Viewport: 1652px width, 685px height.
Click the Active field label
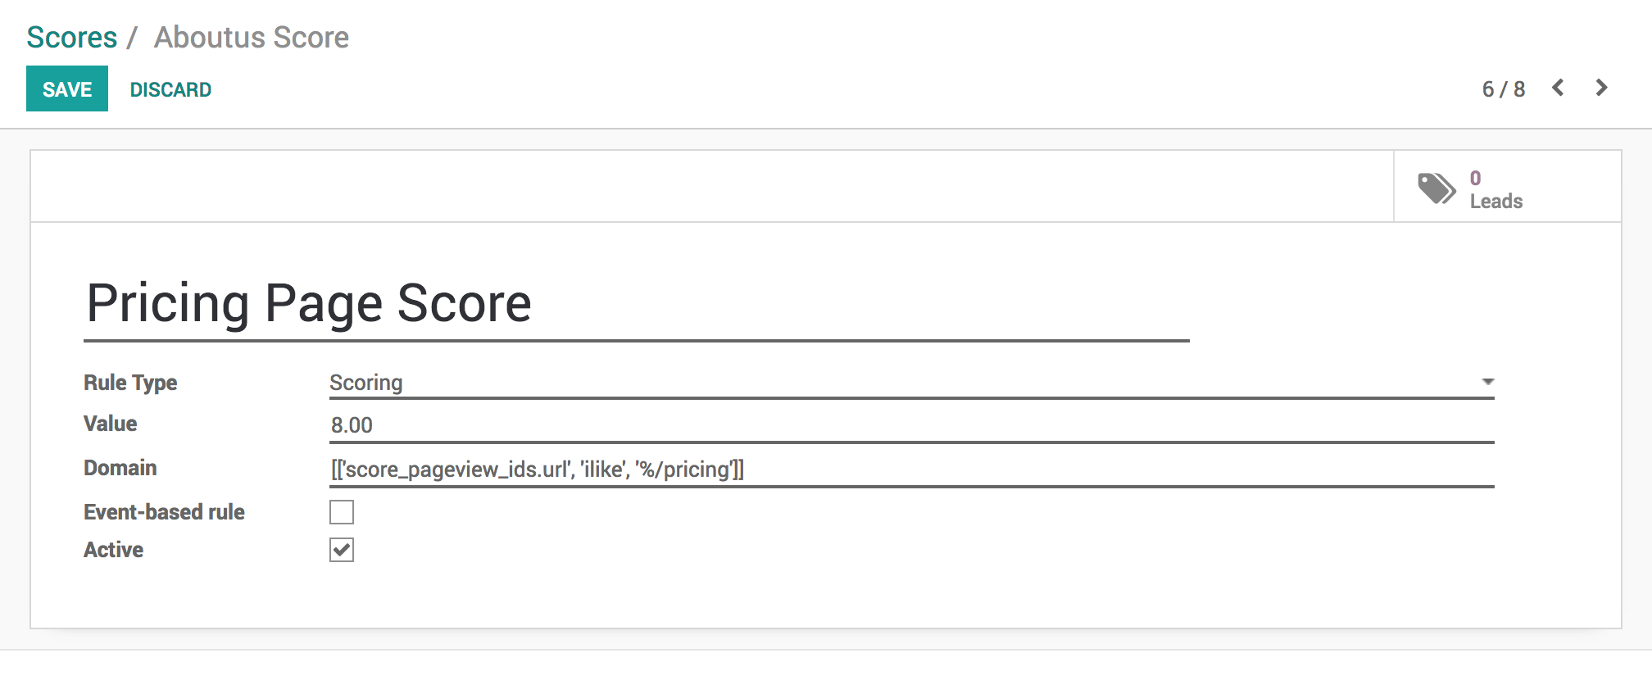[113, 550]
